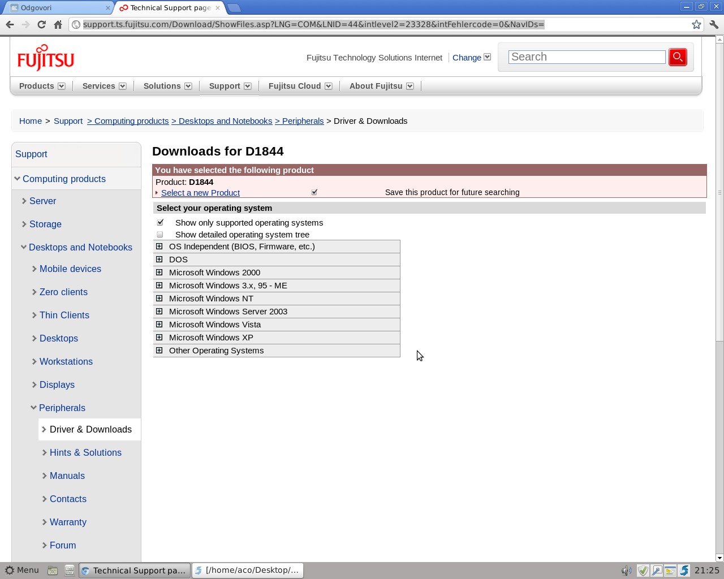Open the wrench settings menu
724x579 pixels.
[714, 24]
